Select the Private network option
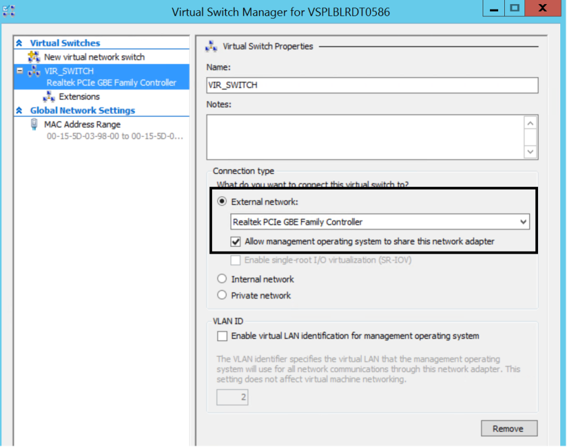Image resolution: width=567 pixels, height=447 pixels. click(x=221, y=294)
